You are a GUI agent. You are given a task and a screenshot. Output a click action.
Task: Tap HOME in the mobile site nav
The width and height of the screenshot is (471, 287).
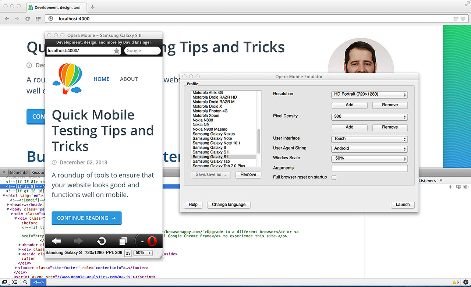(x=102, y=79)
